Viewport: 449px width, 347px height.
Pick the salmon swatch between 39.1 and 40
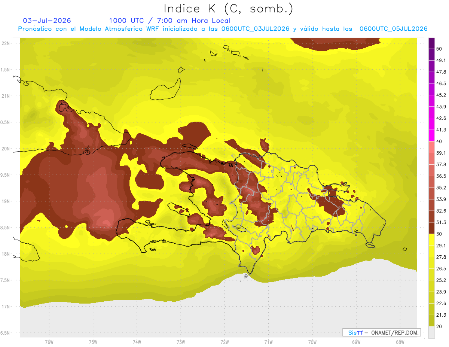click(431, 147)
